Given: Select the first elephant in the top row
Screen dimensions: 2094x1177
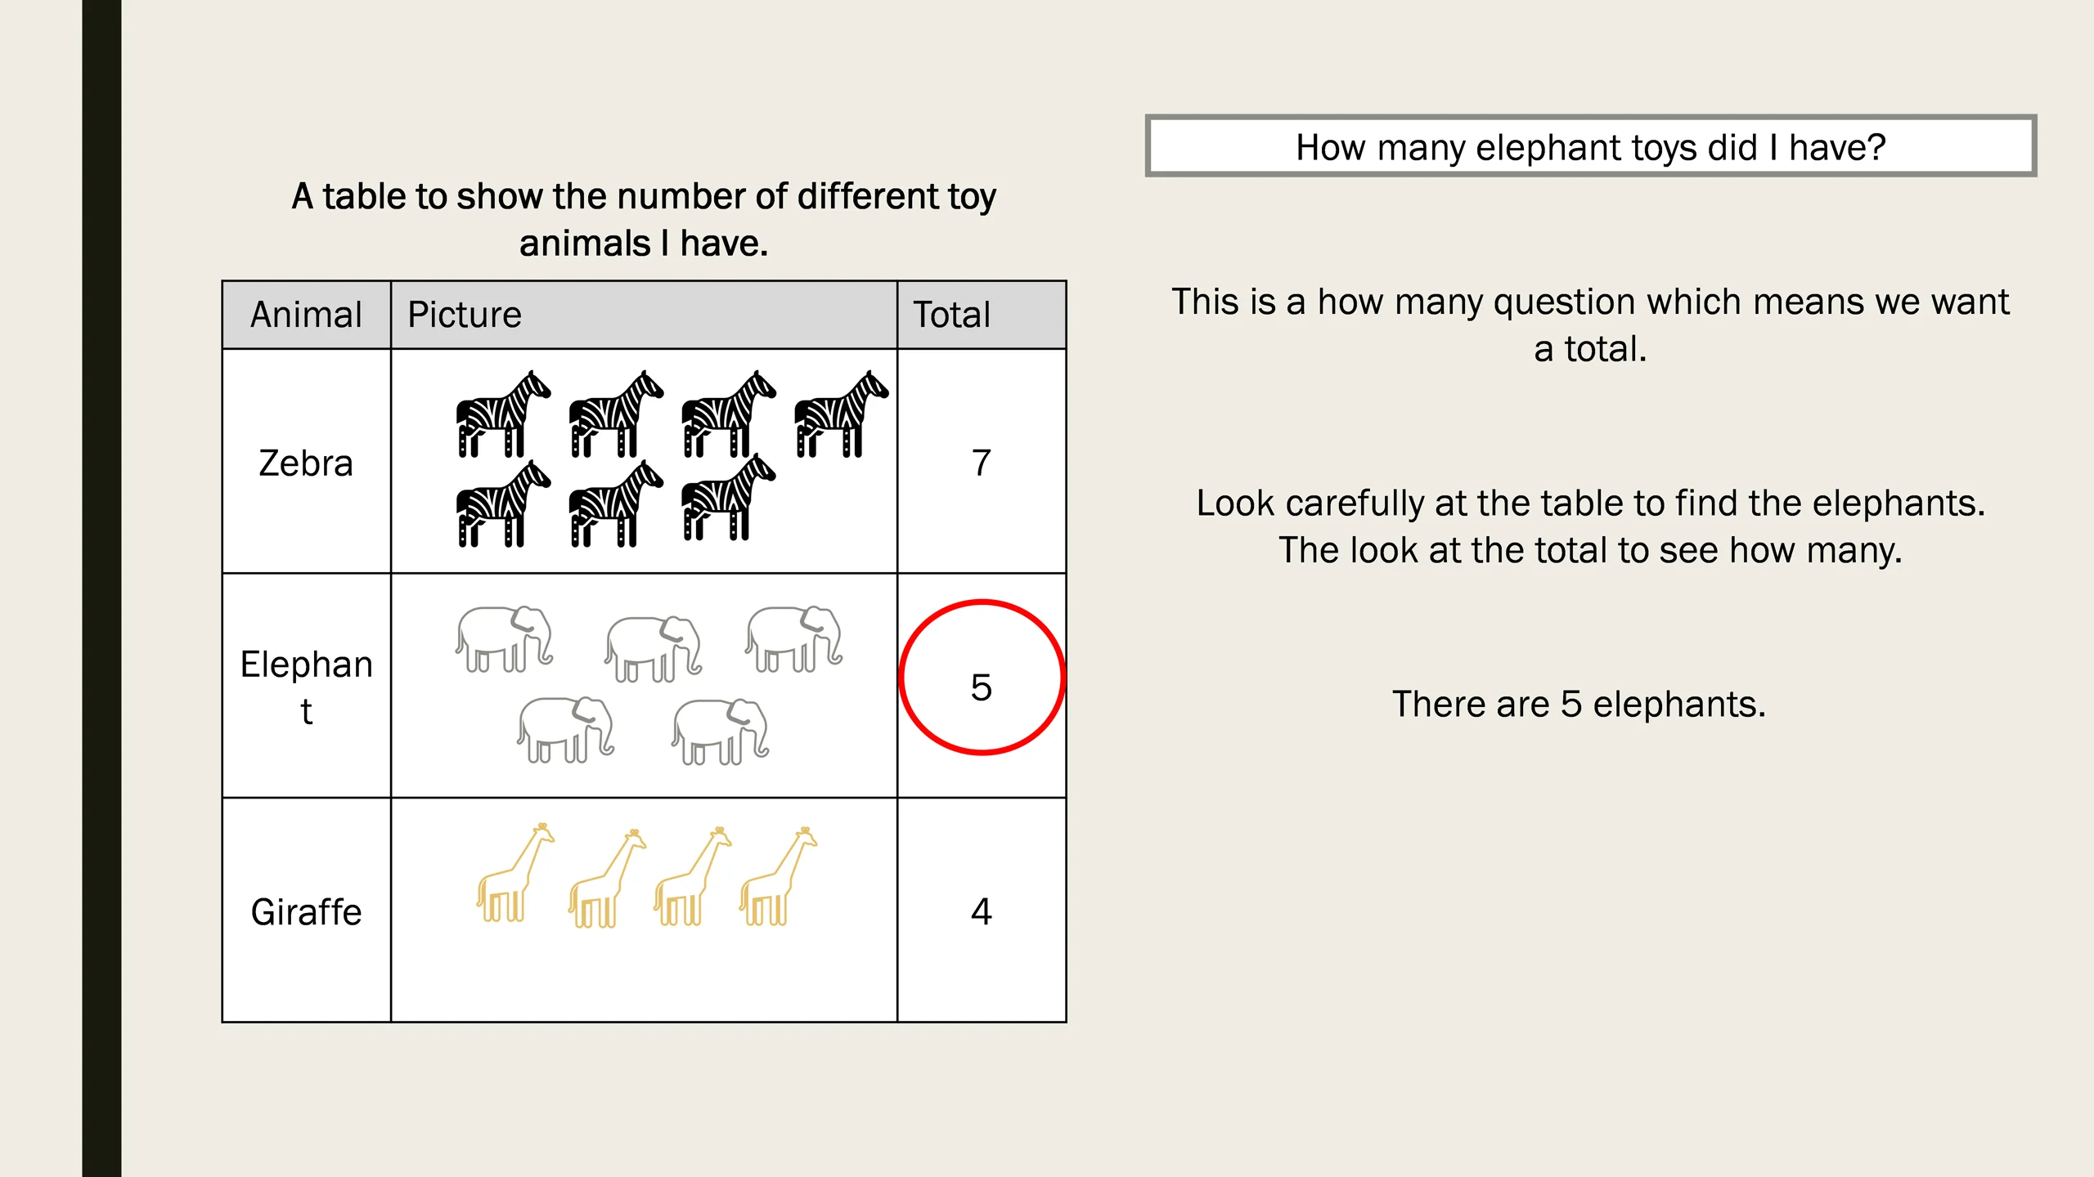Looking at the screenshot, I should tap(504, 639).
